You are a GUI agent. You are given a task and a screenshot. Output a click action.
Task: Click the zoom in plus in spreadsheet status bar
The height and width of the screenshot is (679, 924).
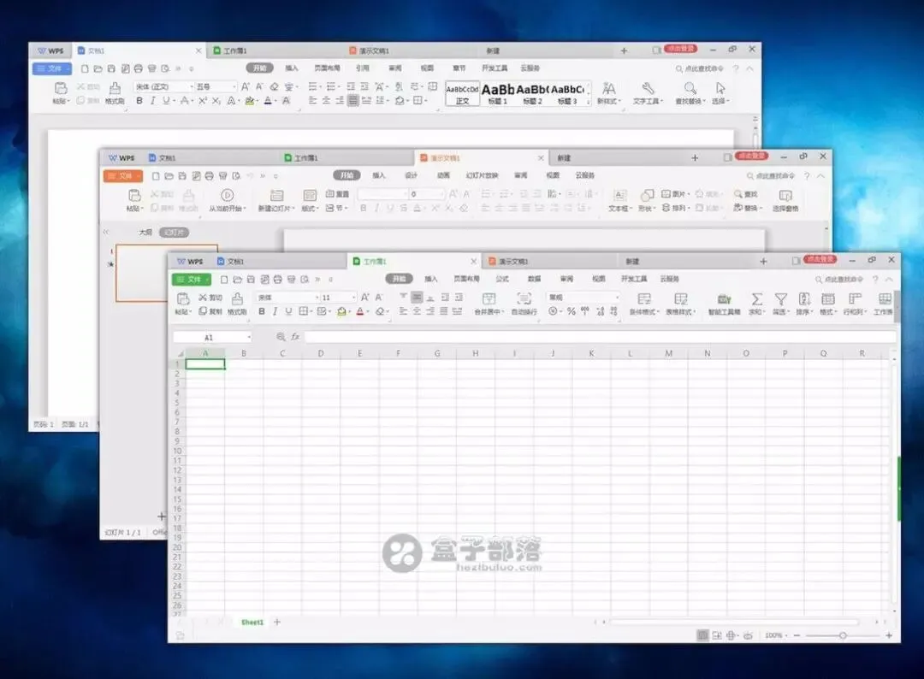tap(889, 635)
